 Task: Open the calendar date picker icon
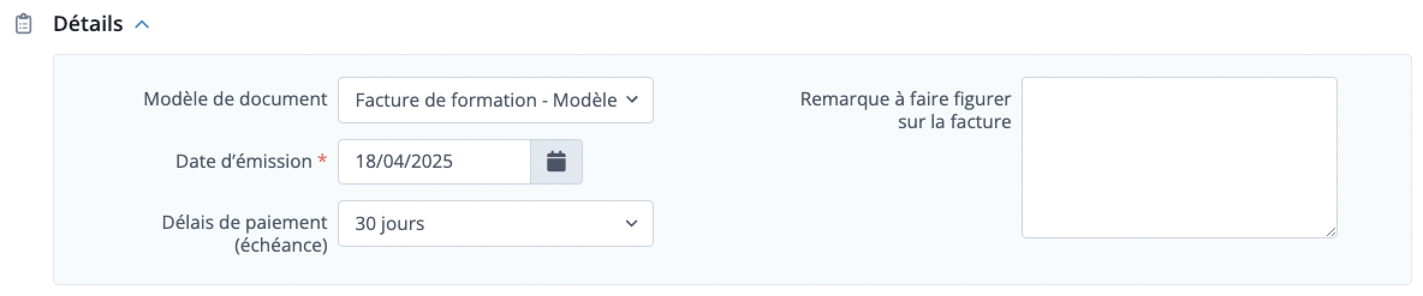coord(556,161)
